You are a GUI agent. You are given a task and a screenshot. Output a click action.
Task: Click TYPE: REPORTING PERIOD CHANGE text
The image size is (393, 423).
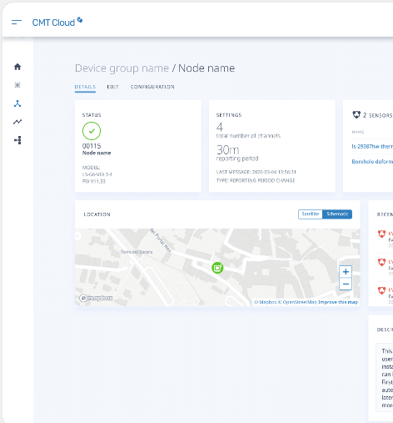pos(256,181)
